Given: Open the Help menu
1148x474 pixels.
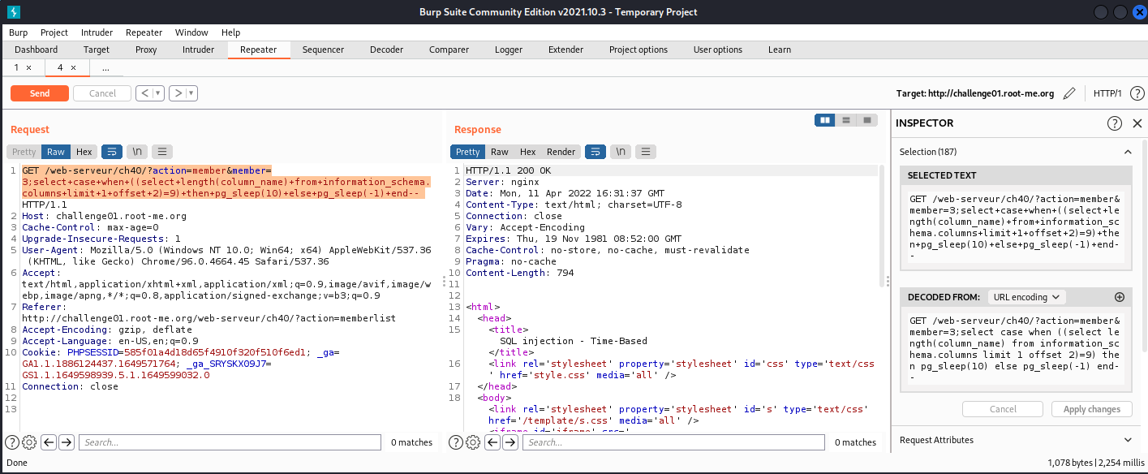Looking at the screenshot, I should (230, 32).
